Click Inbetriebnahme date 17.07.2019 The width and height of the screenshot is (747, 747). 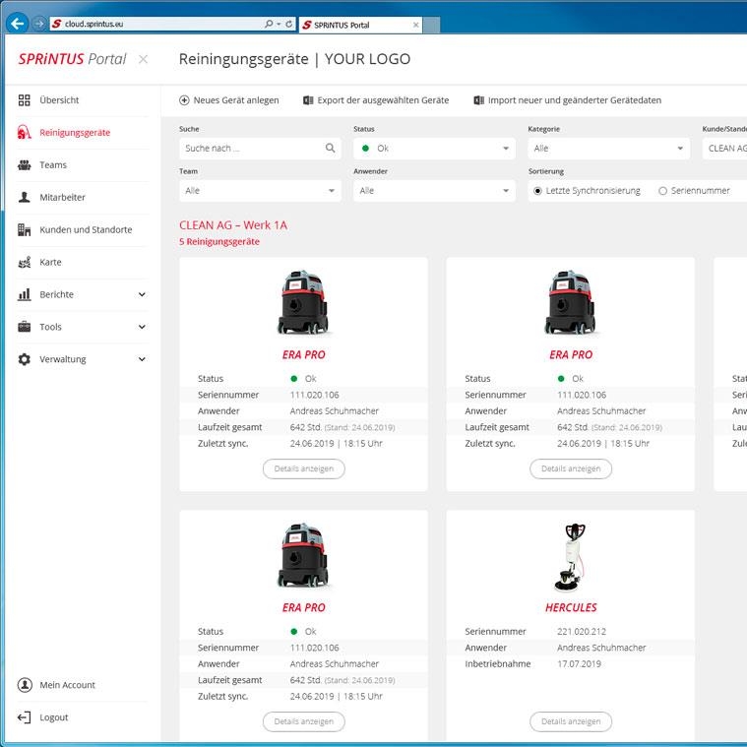point(579,663)
